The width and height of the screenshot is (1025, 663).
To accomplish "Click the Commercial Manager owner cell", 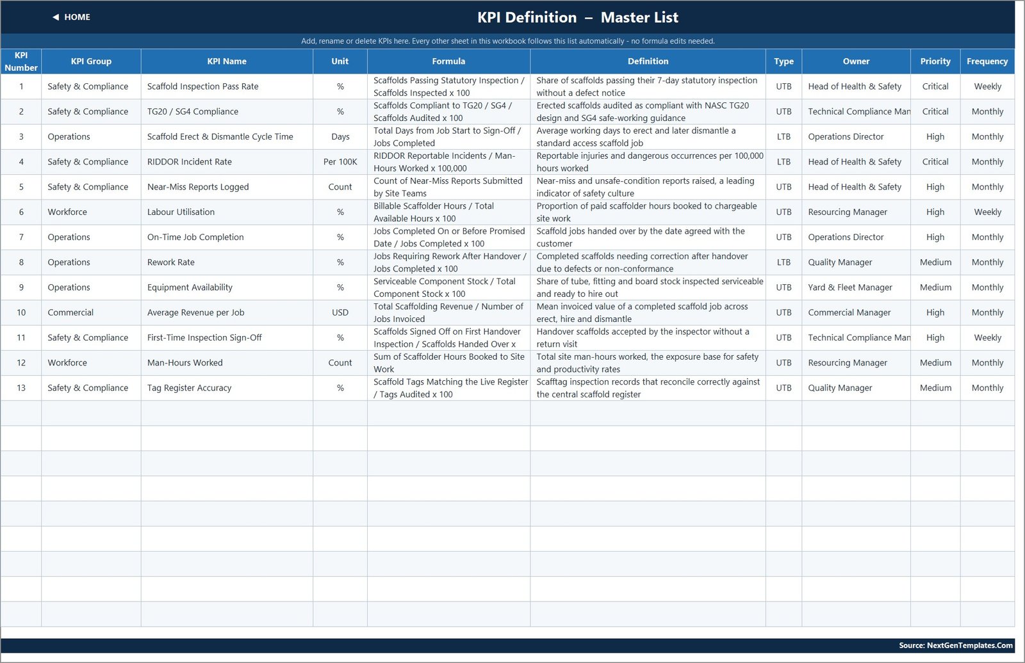I will coord(856,312).
